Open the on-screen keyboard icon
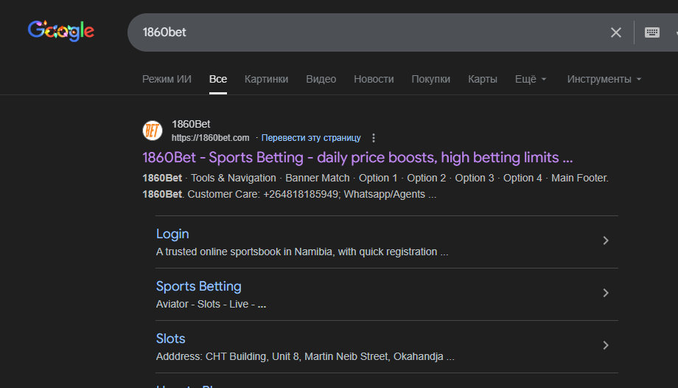 tap(652, 32)
